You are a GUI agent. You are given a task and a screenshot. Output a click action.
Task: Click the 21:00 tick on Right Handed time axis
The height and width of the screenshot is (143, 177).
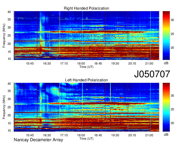click(149, 63)
